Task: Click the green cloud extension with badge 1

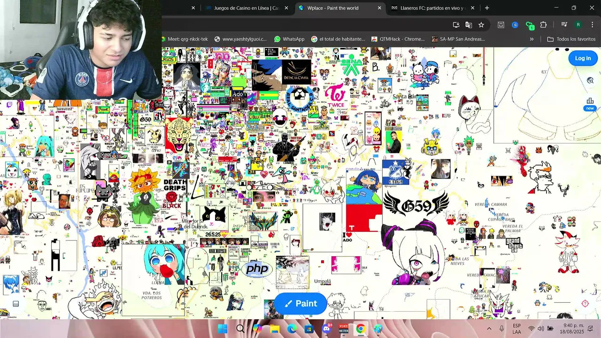Action: [x=530, y=25]
